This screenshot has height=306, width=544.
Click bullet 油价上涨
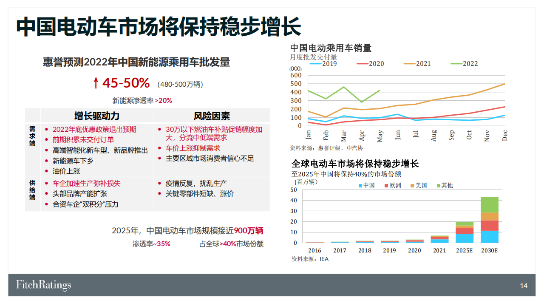pyautogui.click(x=66, y=171)
